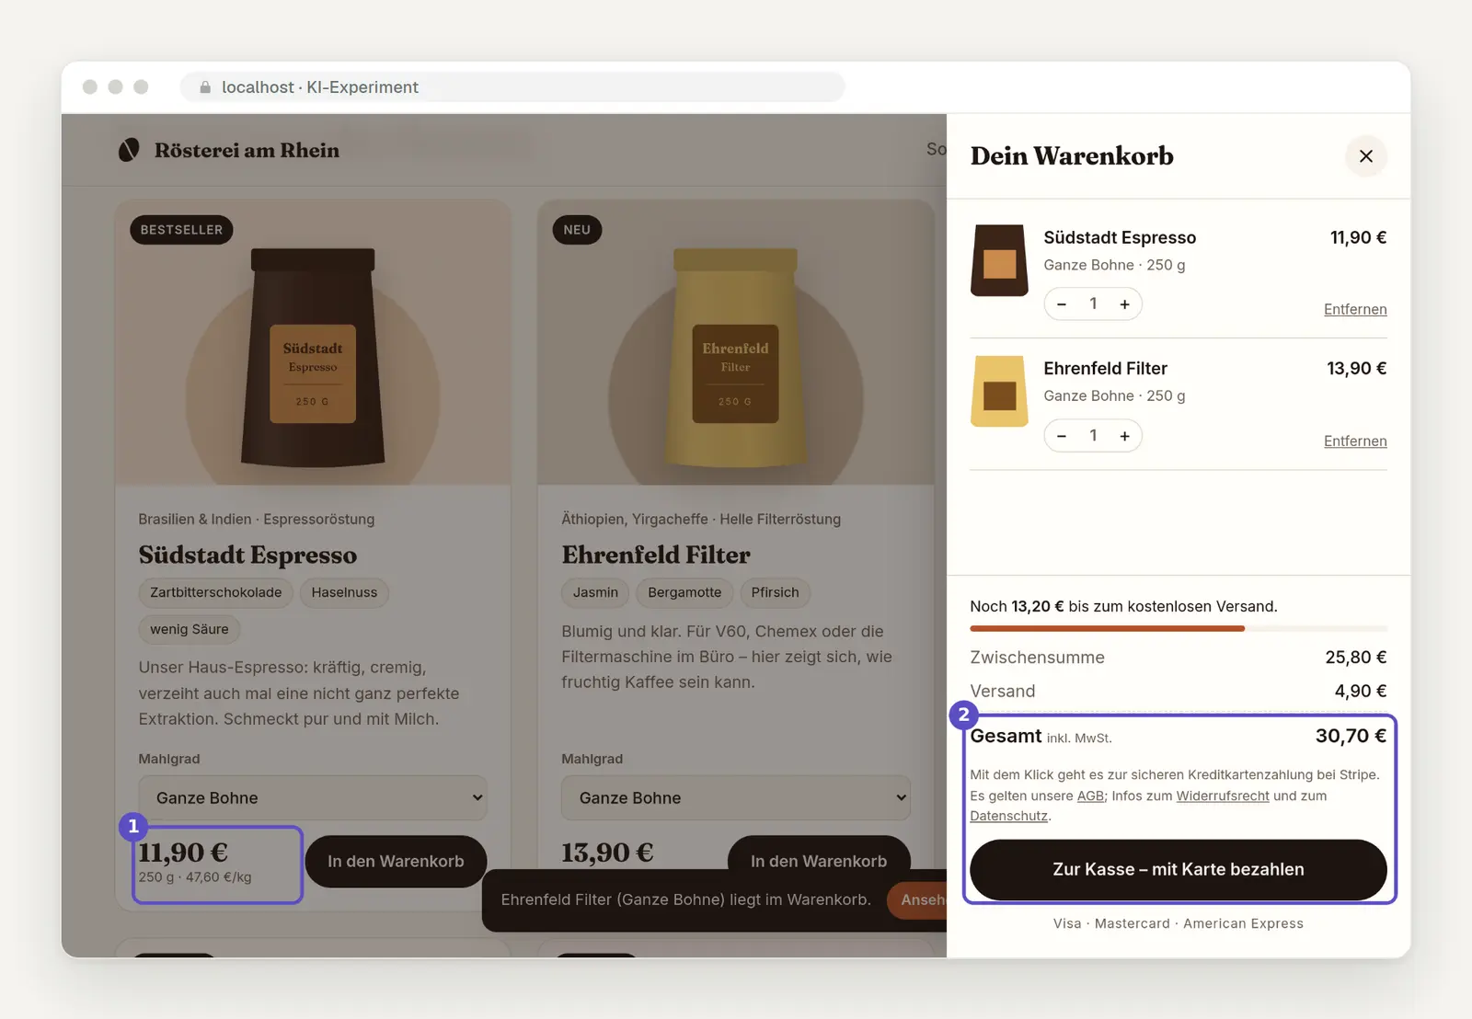Select the wenig Säure tag
1472x1019 pixels.
pos(190,629)
